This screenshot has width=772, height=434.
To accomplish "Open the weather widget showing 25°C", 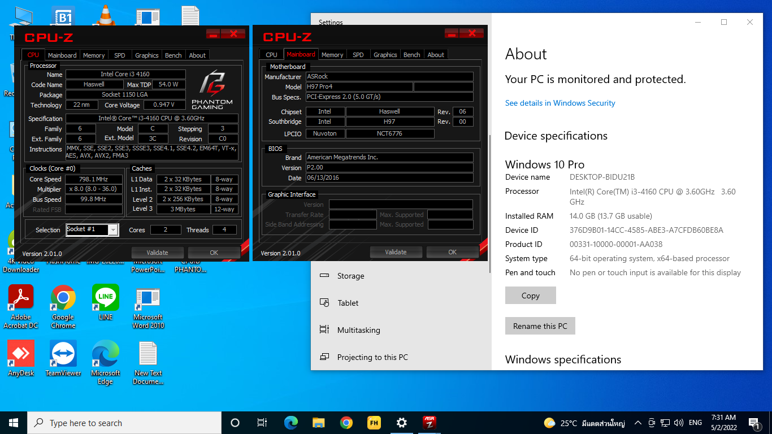I will pos(584,423).
